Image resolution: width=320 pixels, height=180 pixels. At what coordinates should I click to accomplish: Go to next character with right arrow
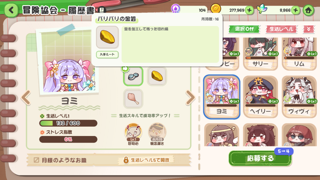coord(190,98)
